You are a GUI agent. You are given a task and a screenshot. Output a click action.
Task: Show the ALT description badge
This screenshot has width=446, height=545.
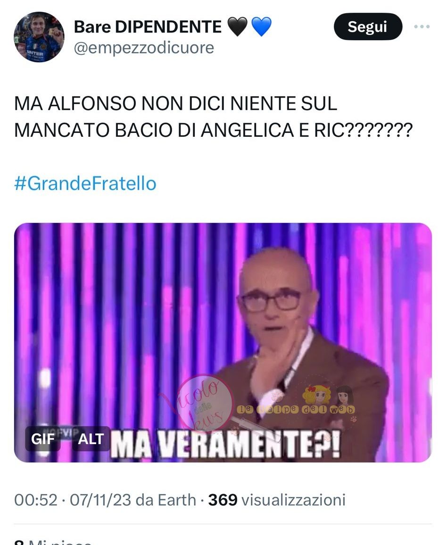[x=91, y=438]
